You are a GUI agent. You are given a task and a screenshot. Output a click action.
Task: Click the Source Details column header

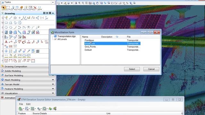[40, 113]
